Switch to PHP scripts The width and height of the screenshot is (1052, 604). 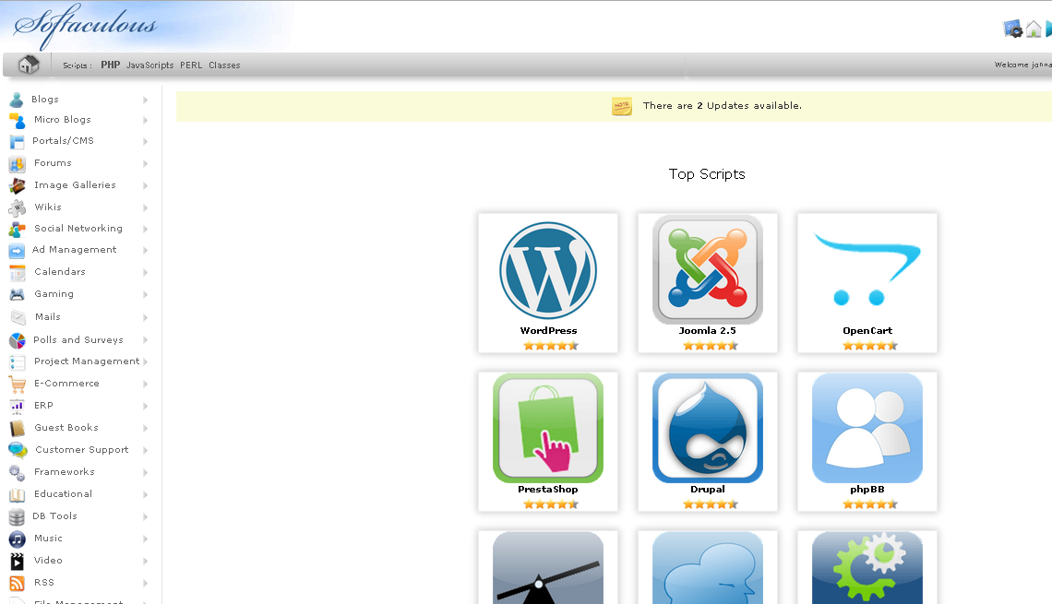tap(110, 65)
